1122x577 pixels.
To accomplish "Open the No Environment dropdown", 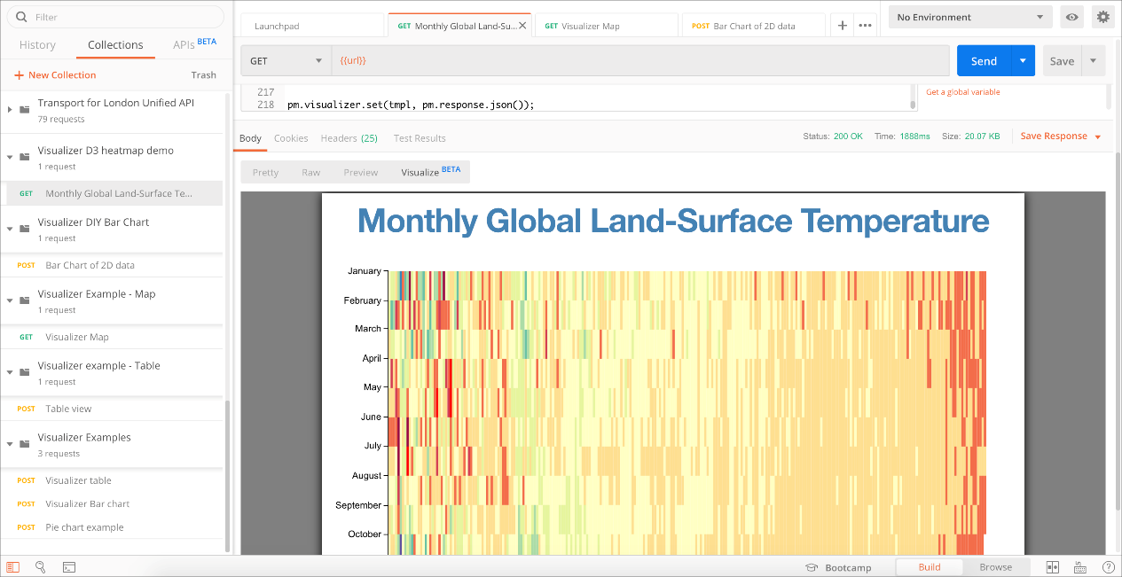I will [970, 17].
